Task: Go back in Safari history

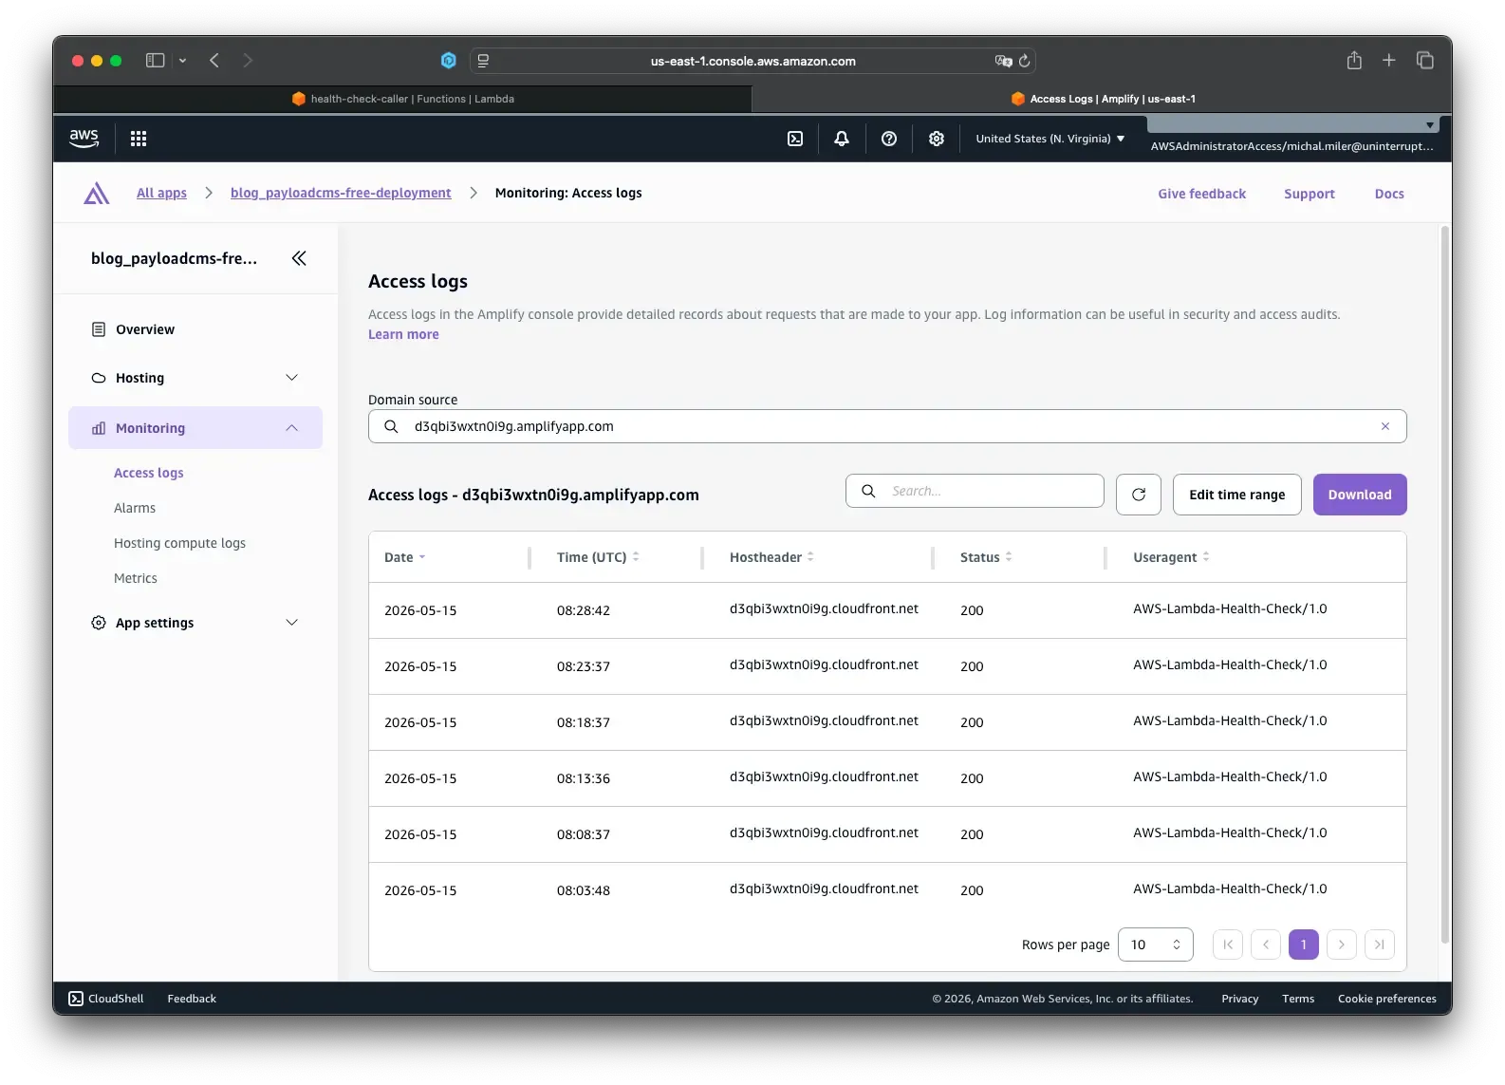Action: (x=214, y=61)
